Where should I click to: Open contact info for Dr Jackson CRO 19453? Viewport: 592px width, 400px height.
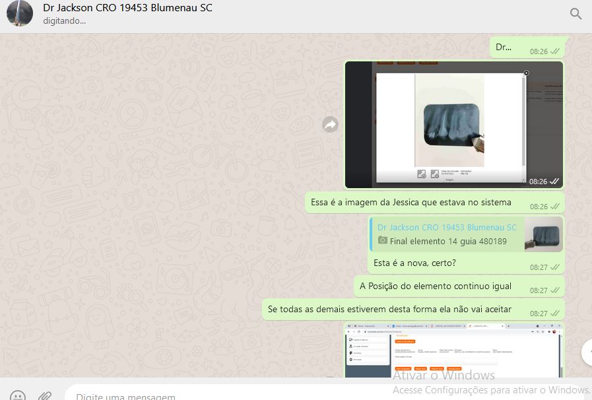(127, 7)
